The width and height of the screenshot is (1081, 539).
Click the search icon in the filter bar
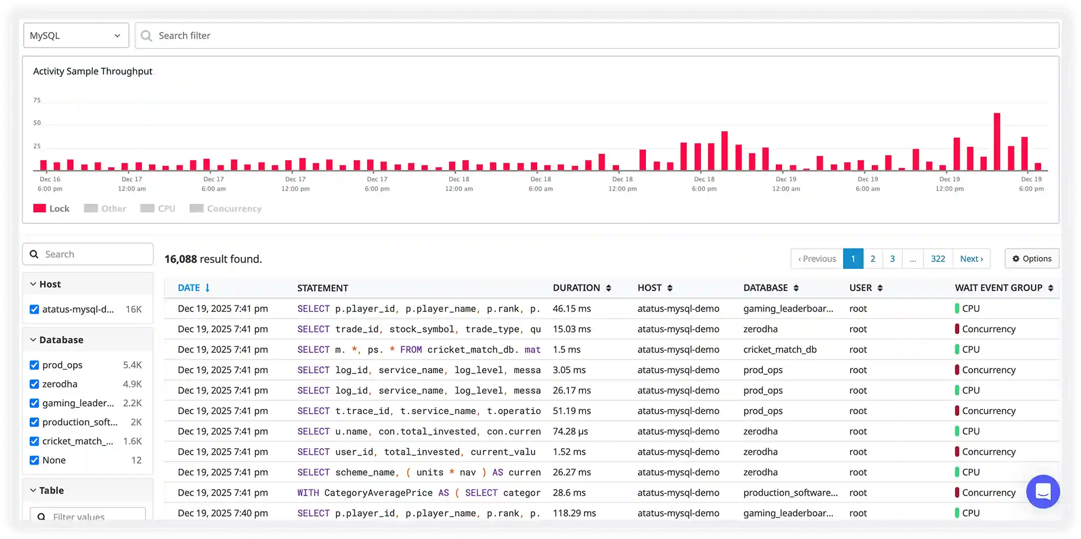(146, 35)
